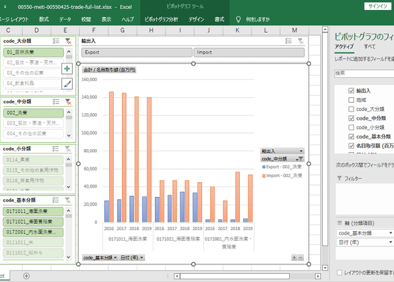The image size is (394, 282).
Task: Toggle multi-select in 輸出入 slicer
Action: tap(288, 41)
